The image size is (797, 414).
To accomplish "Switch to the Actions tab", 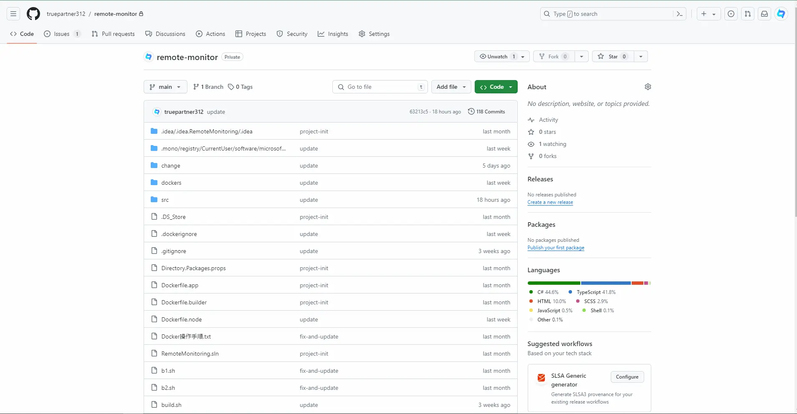I will 210,34.
